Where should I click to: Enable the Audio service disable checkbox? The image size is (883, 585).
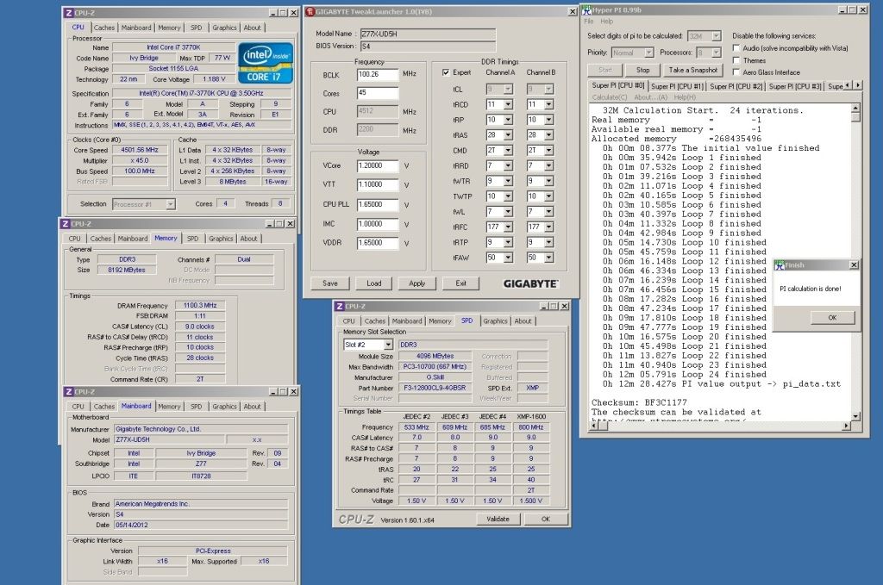[735, 48]
